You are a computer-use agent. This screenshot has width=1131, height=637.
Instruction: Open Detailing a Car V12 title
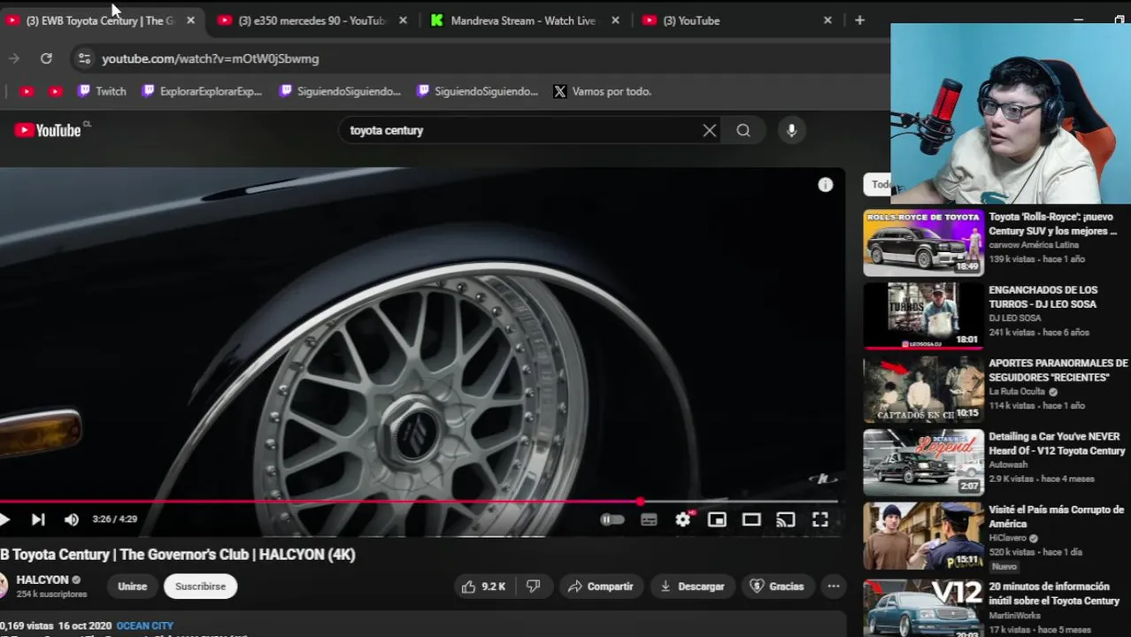[x=1057, y=444]
